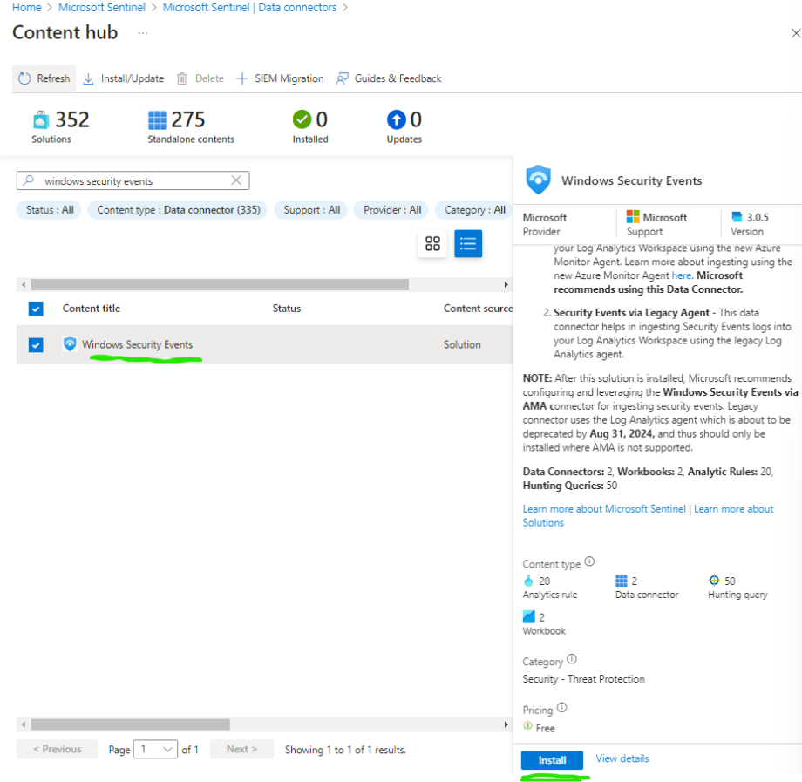802x782 pixels.
Task: Open the Category : All filter
Action: tap(474, 210)
